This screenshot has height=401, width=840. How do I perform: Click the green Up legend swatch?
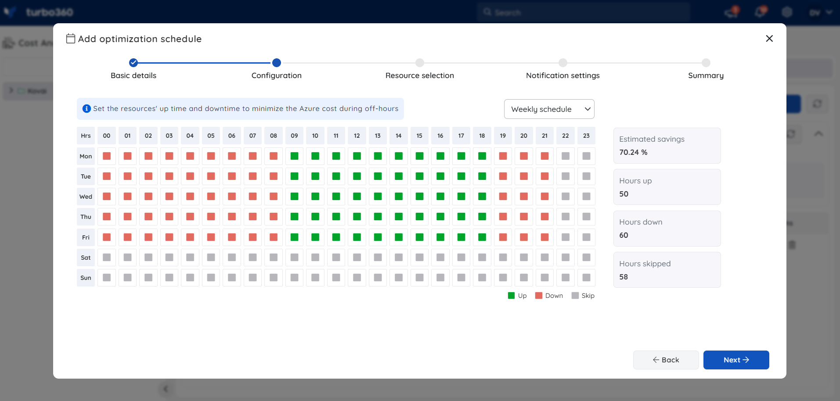pos(511,296)
